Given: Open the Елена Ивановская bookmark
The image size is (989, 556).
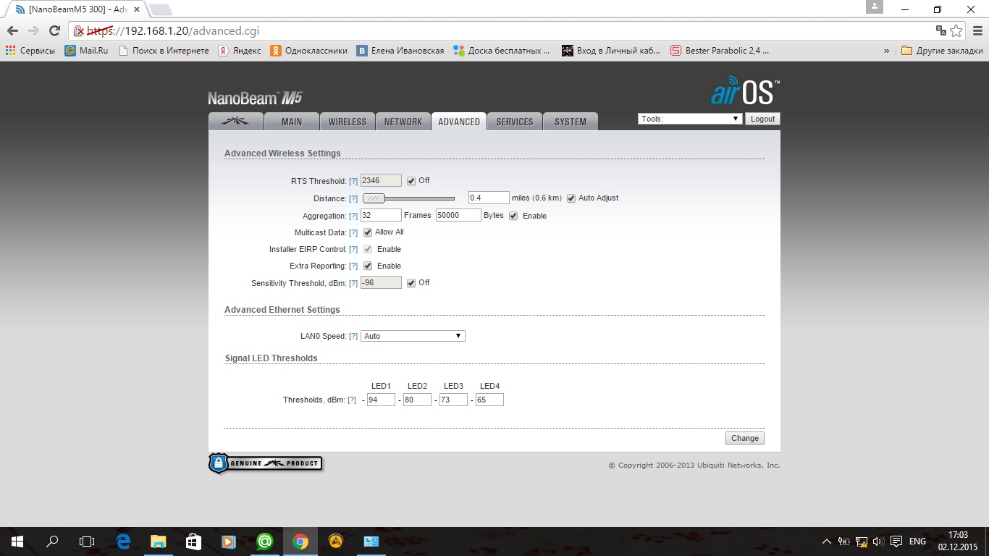Looking at the screenshot, I should [x=400, y=51].
